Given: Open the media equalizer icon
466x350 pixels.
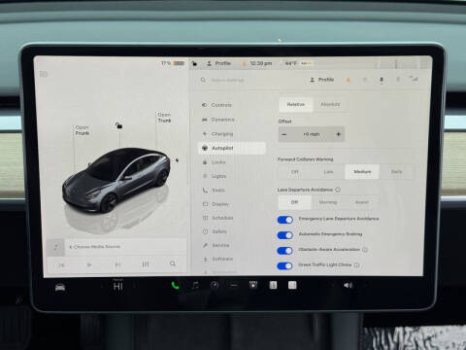Looking at the screenshot, I should click(x=146, y=264).
